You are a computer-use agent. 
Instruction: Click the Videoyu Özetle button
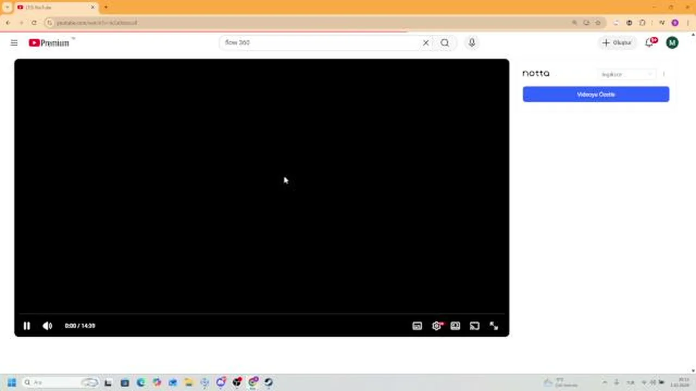click(596, 94)
